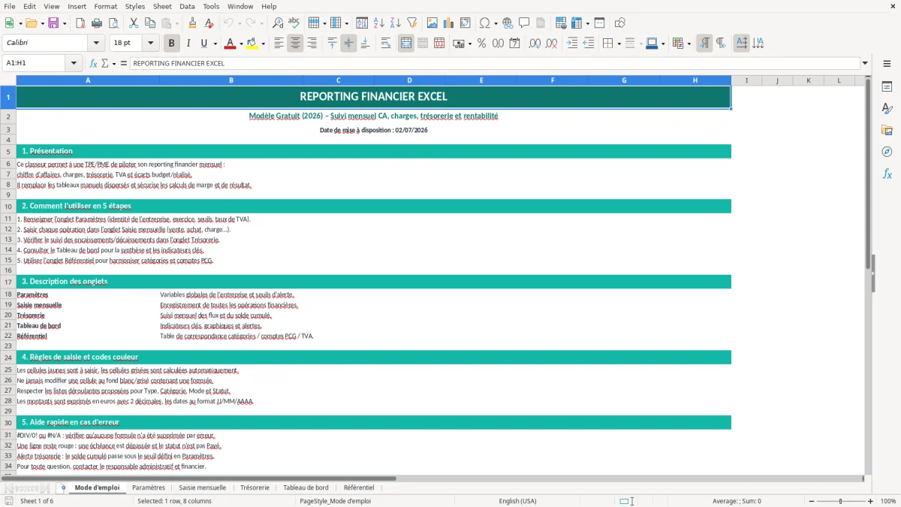Open the sidebar Gallery deck
This screenshot has width=901, height=507.
click(887, 131)
